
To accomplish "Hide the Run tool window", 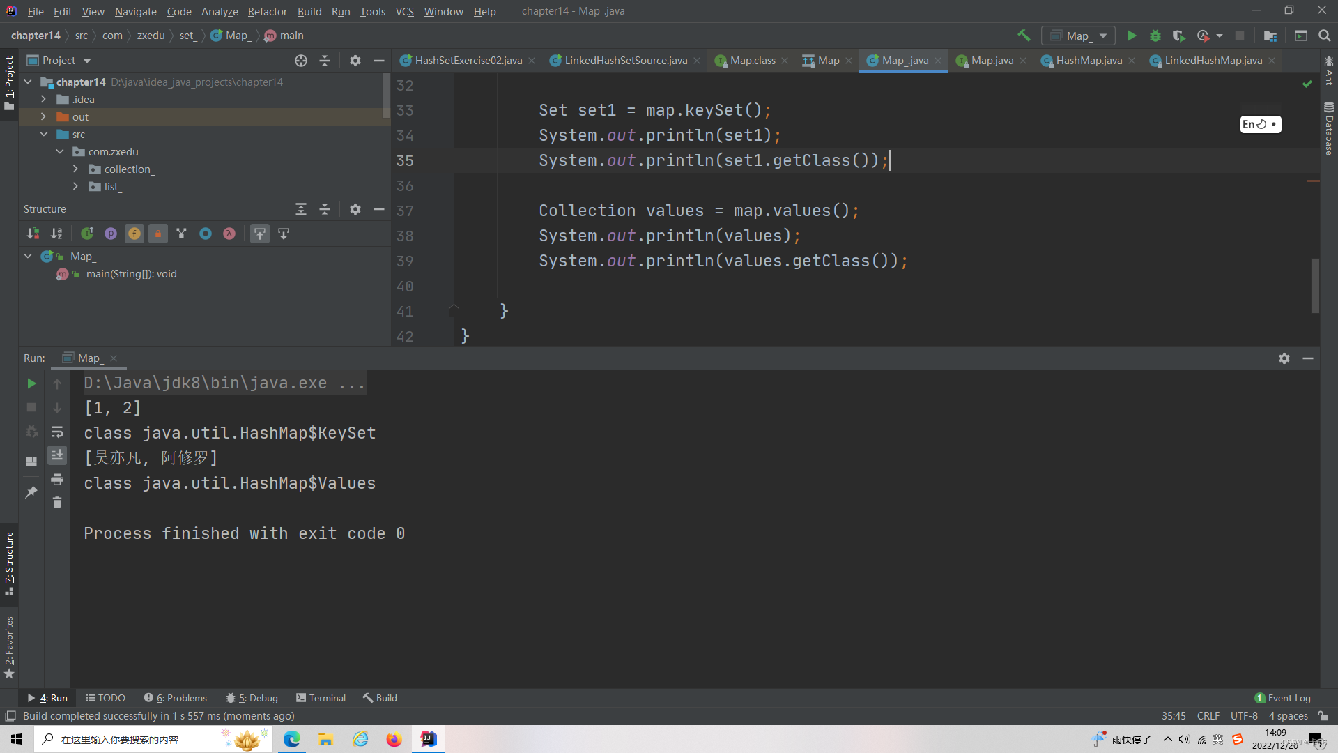I will [1308, 358].
